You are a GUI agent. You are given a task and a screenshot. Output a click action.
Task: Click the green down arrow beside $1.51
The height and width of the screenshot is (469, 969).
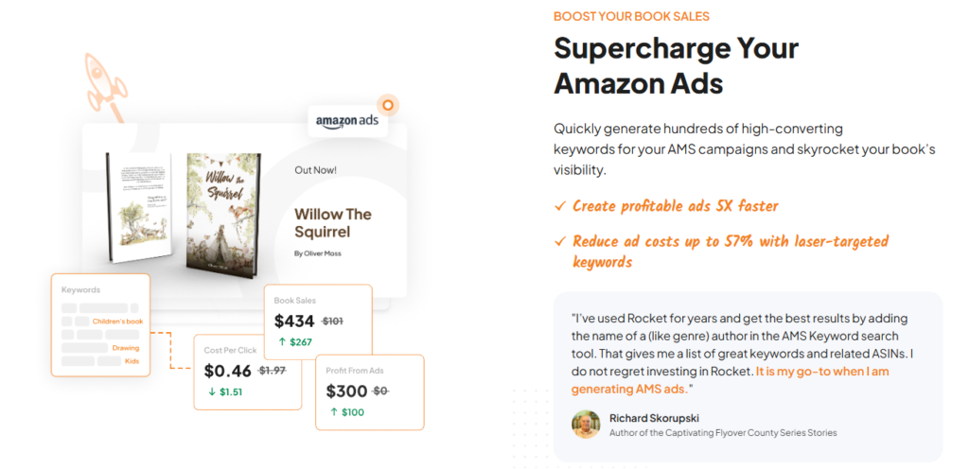212,391
